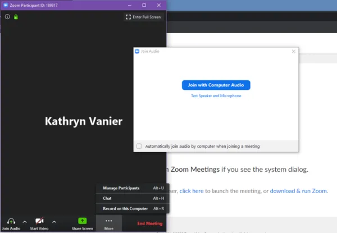
Task: Choose Record on this Computer
Action: [133, 208]
